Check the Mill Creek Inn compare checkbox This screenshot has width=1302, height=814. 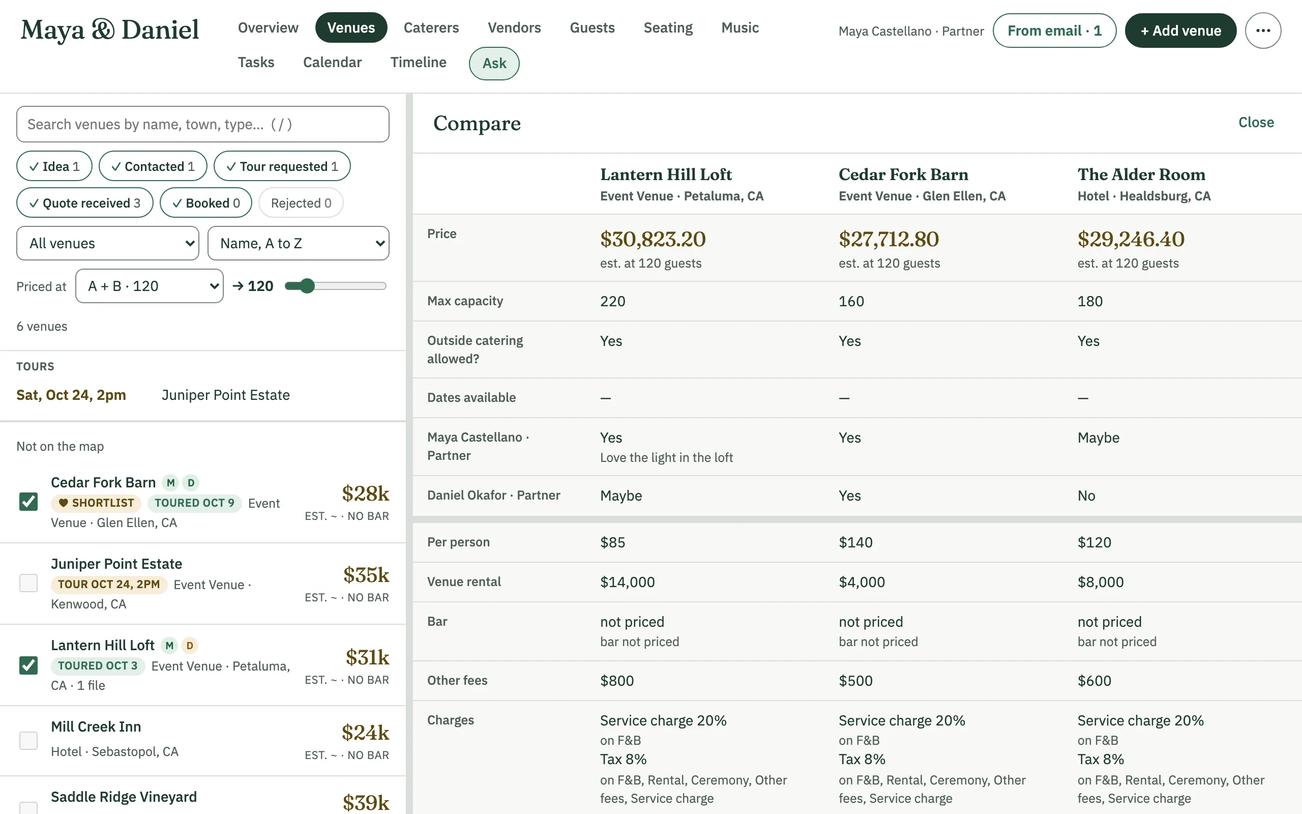click(28, 741)
